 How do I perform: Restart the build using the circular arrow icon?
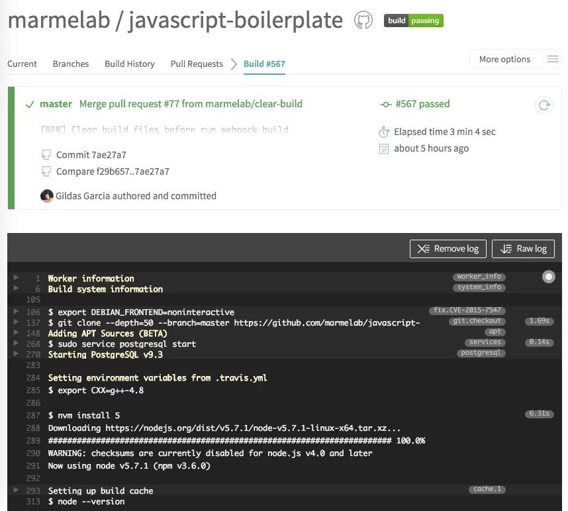point(544,105)
